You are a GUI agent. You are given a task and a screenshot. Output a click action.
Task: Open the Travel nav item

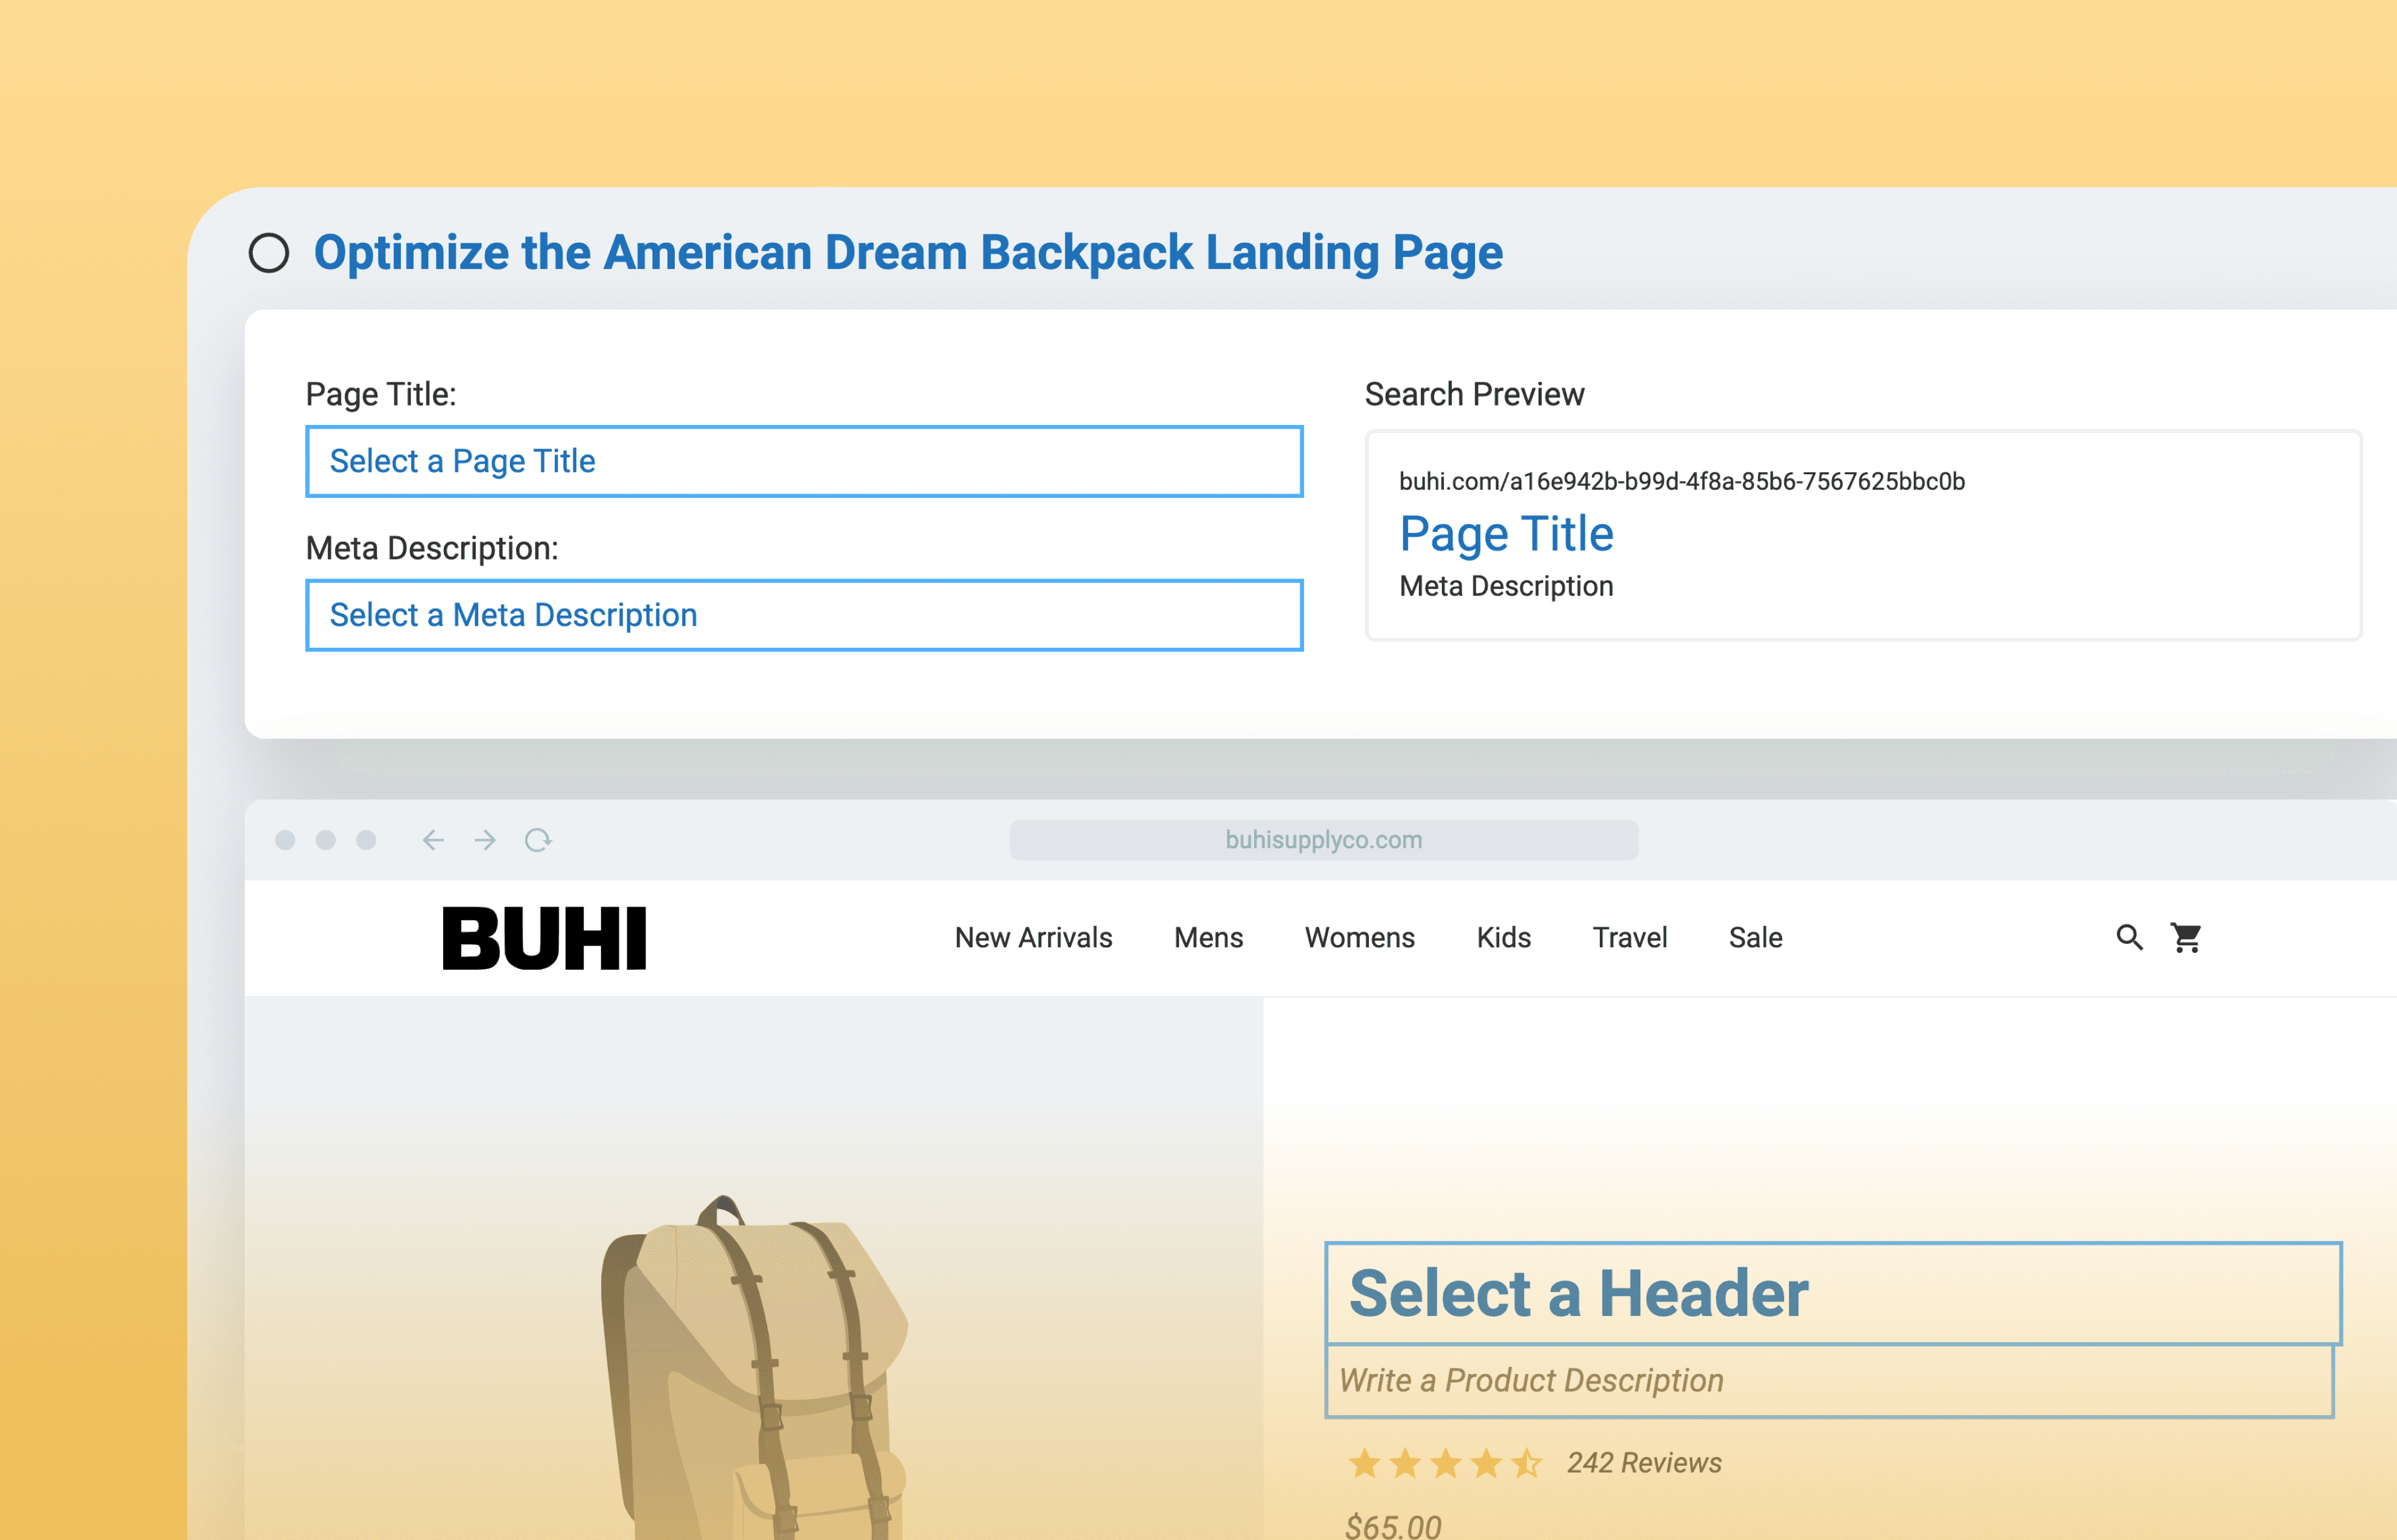[x=1629, y=938]
